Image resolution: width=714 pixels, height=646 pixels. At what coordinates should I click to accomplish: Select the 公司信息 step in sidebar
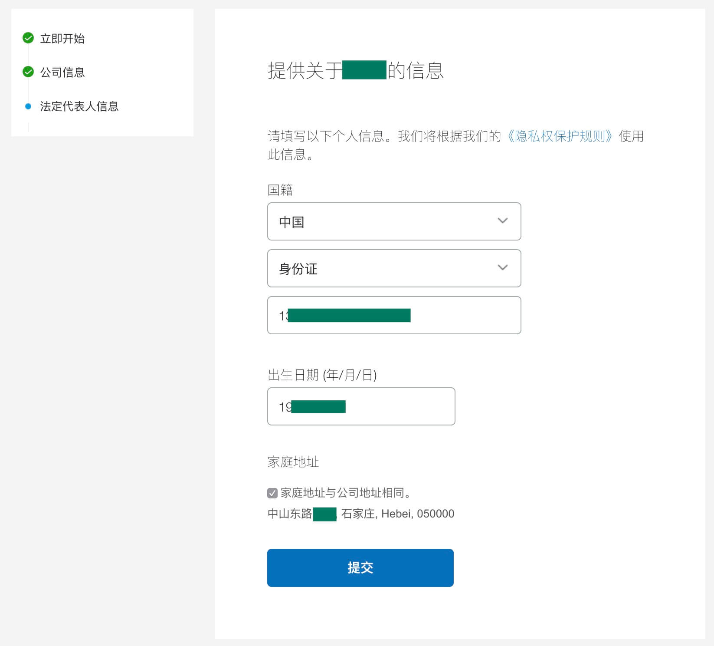pos(62,73)
